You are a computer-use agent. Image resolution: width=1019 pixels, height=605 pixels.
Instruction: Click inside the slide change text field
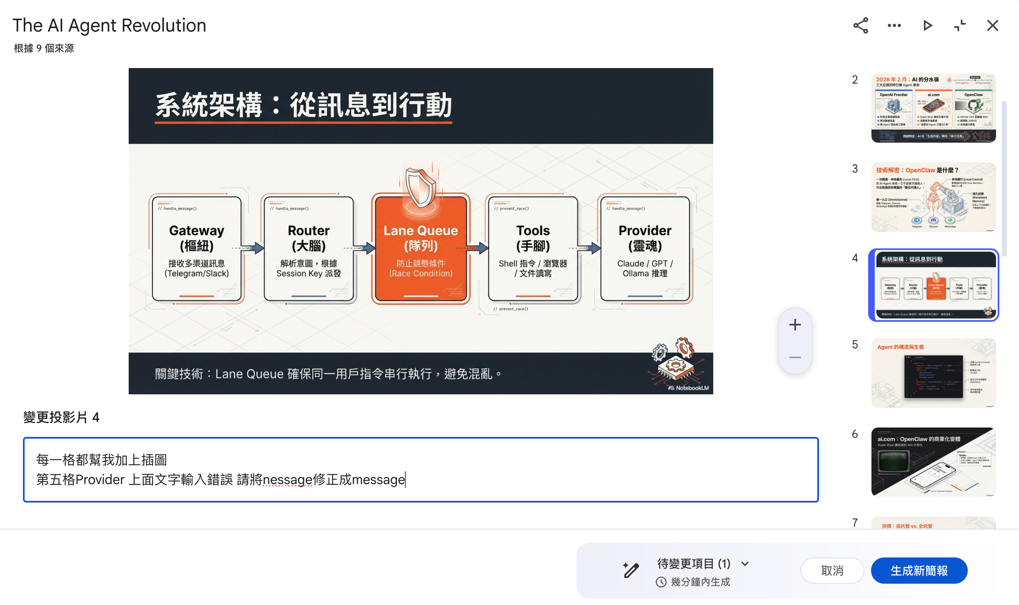(x=421, y=469)
